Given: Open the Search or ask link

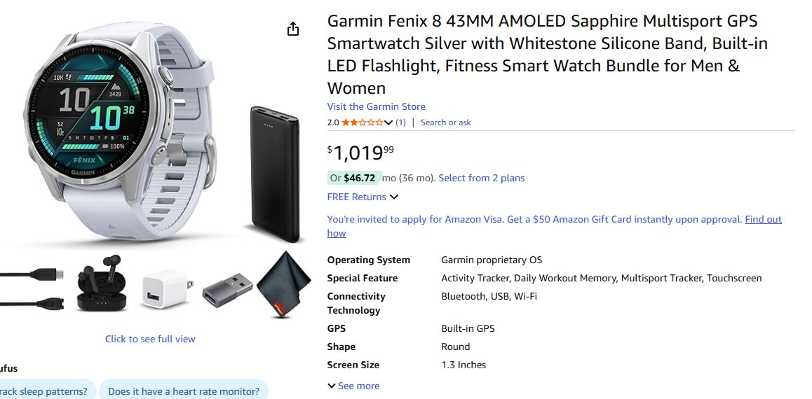Looking at the screenshot, I should tap(445, 122).
